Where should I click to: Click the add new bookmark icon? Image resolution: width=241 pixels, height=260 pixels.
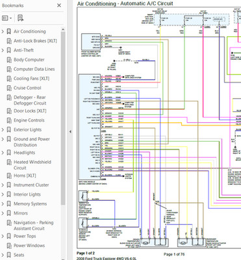pos(21,18)
